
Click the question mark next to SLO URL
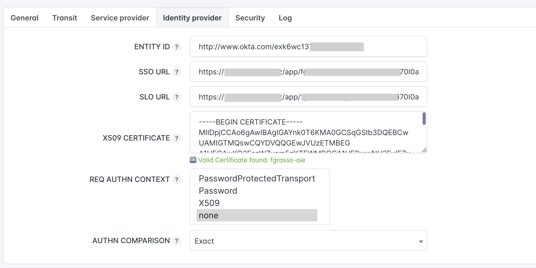pyautogui.click(x=177, y=97)
